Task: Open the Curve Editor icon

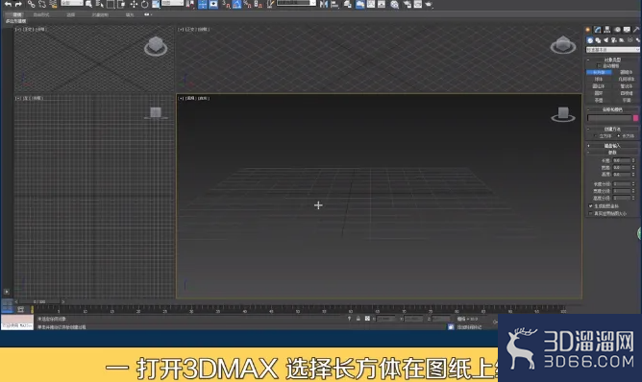Action: (371, 4)
